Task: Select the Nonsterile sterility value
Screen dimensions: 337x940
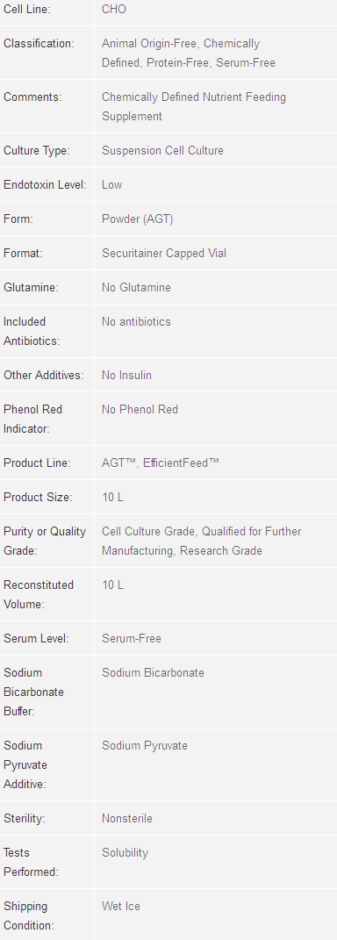Action: pyautogui.click(x=127, y=818)
